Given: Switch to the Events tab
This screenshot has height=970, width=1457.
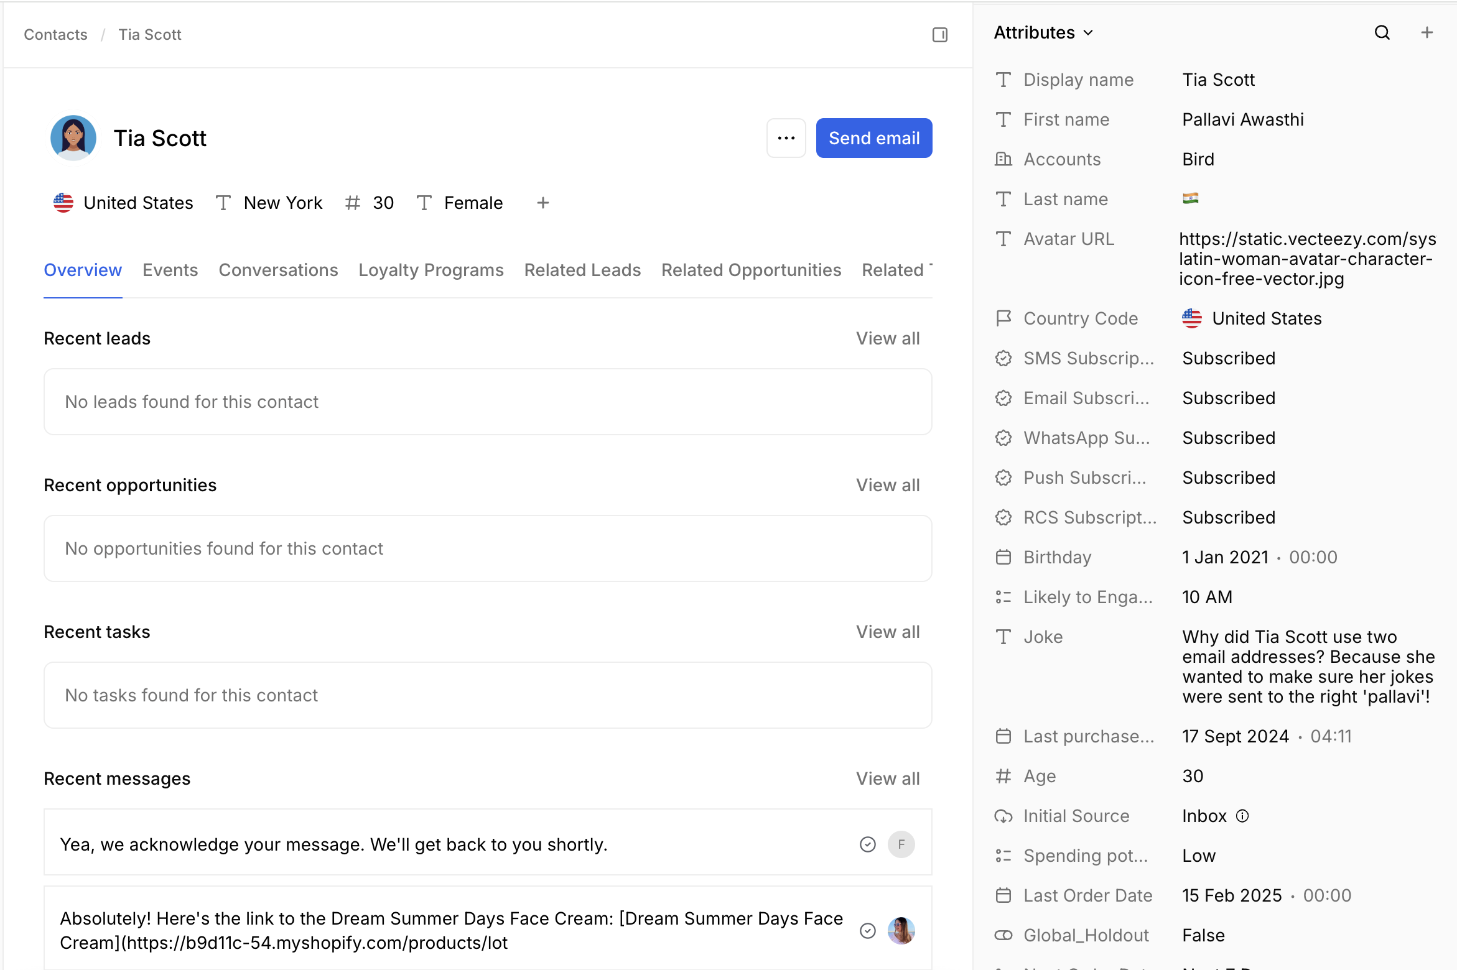Looking at the screenshot, I should [x=170, y=270].
